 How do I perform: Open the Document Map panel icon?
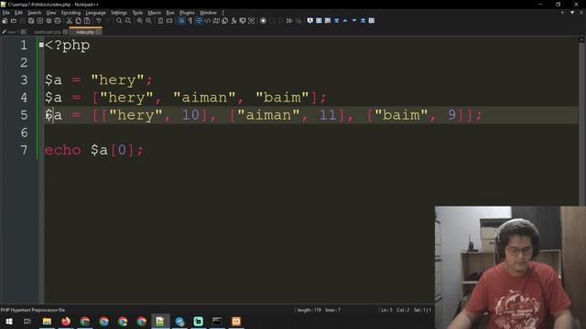point(216,21)
